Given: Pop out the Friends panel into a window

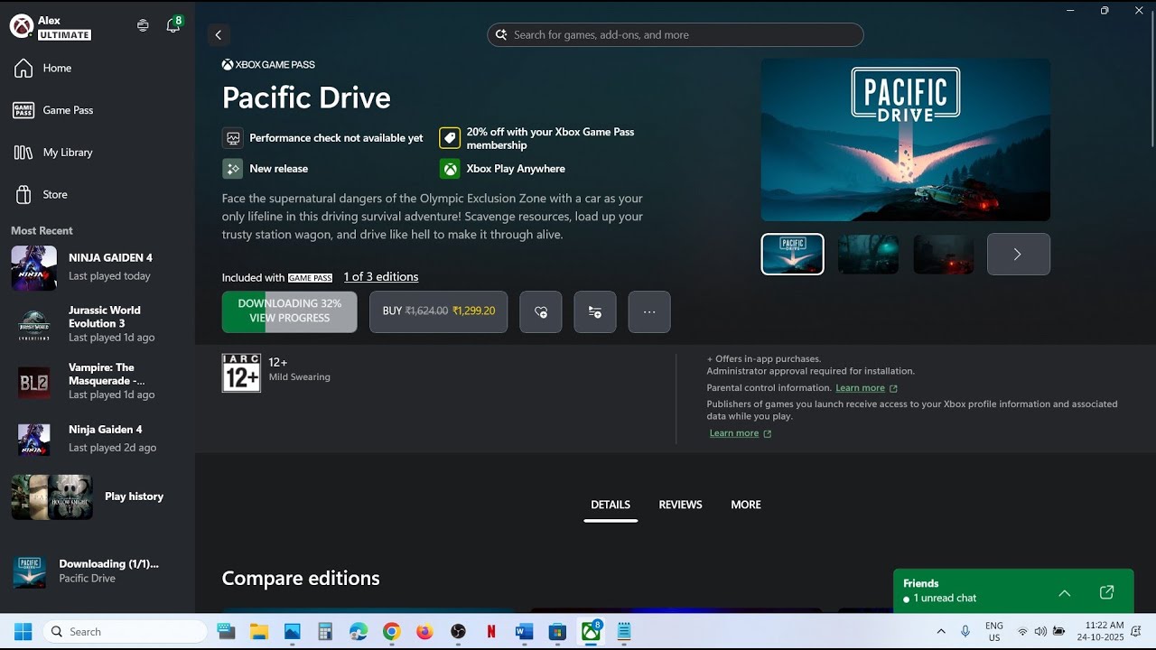Looking at the screenshot, I should [x=1106, y=592].
